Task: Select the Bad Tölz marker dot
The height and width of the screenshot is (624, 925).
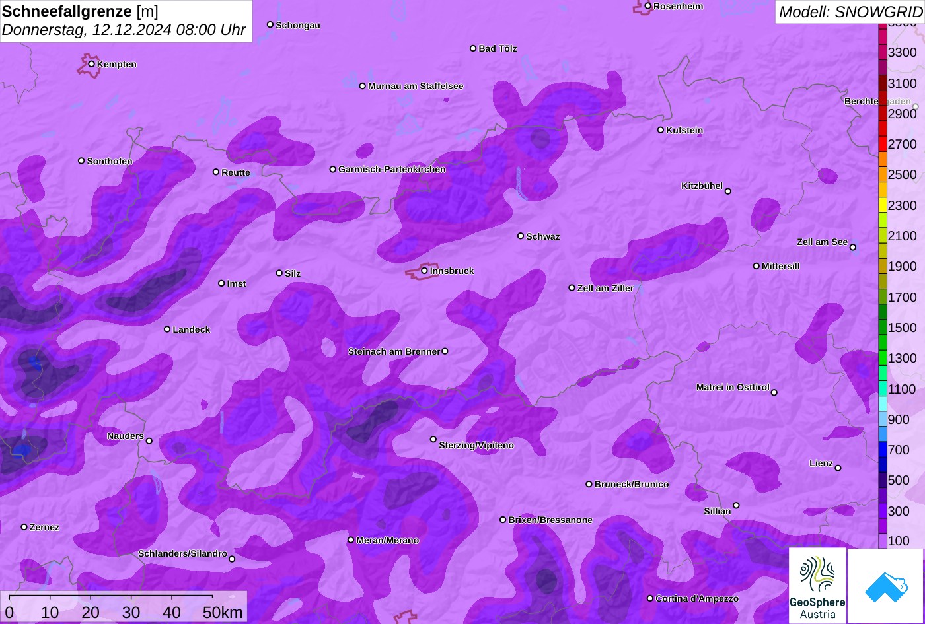Action: click(x=473, y=48)
